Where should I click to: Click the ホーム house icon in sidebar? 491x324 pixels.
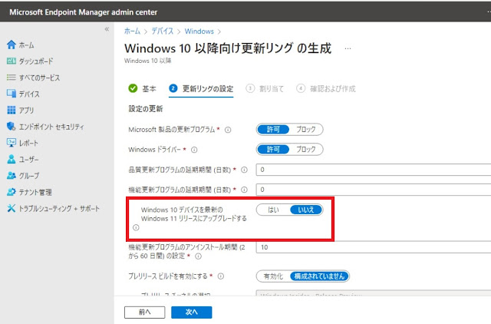12,45
